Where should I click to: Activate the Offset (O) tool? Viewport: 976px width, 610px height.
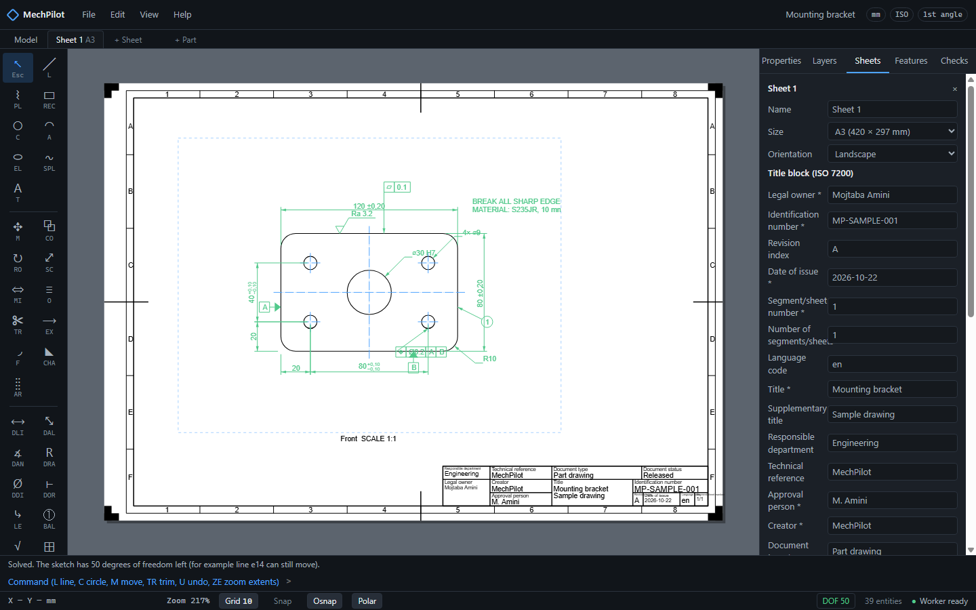[x=49, y=293]
